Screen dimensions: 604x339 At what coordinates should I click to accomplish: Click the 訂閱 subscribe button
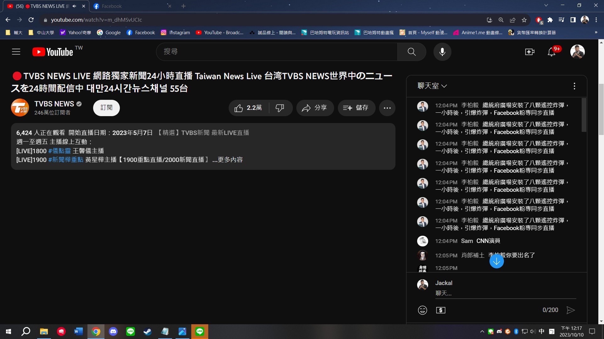click(106, 108)
